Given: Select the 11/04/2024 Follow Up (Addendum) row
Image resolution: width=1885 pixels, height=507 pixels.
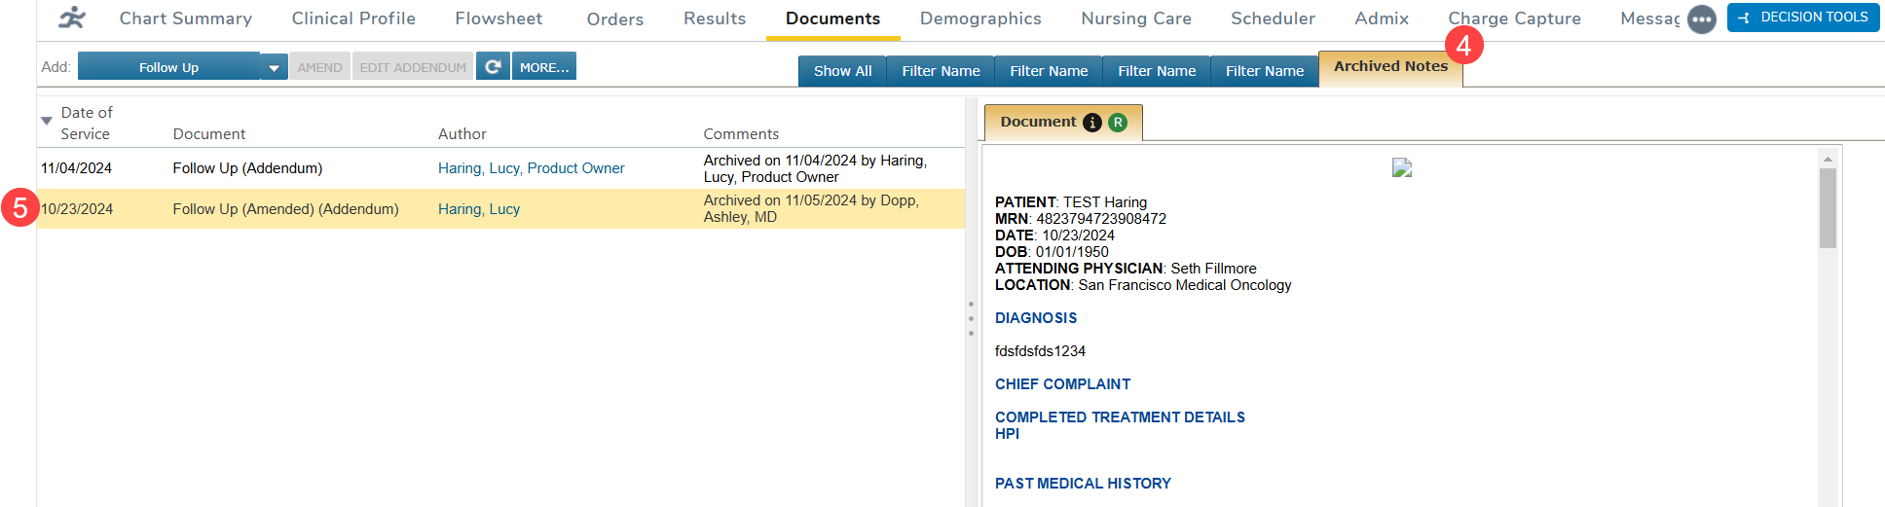Looking at the screenshot, I should tap(247, 168).
